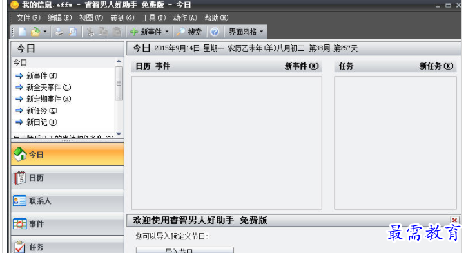Click the sidebar scroll up arrow
This screenshot has width=466, height=253.
click(x=119, y=61)
